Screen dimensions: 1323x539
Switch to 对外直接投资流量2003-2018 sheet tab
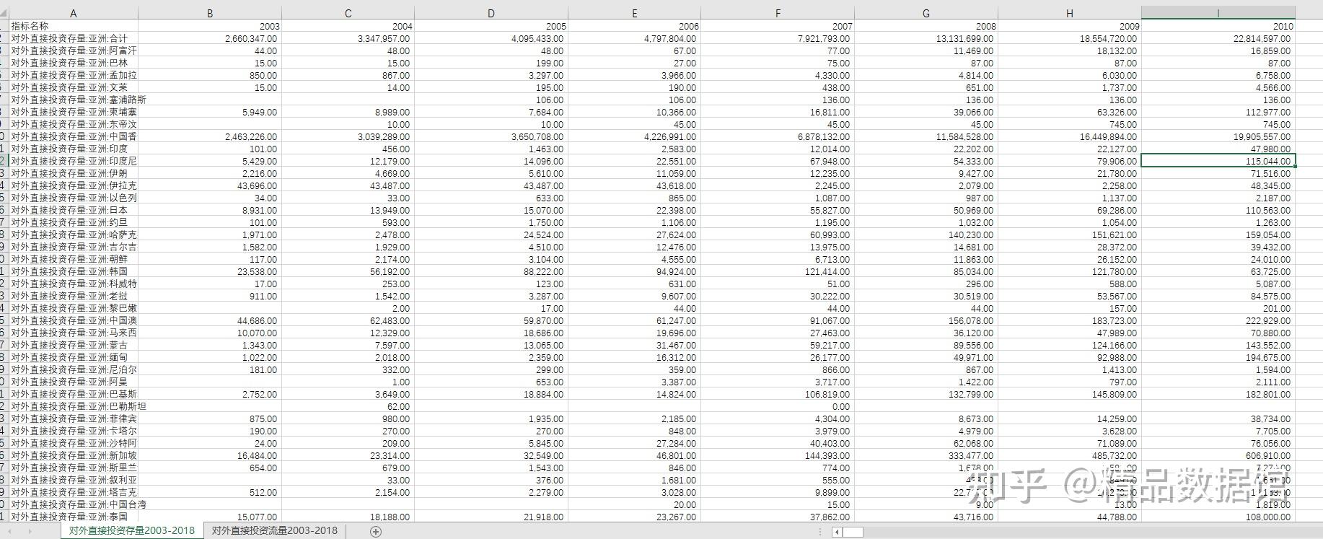274,530
